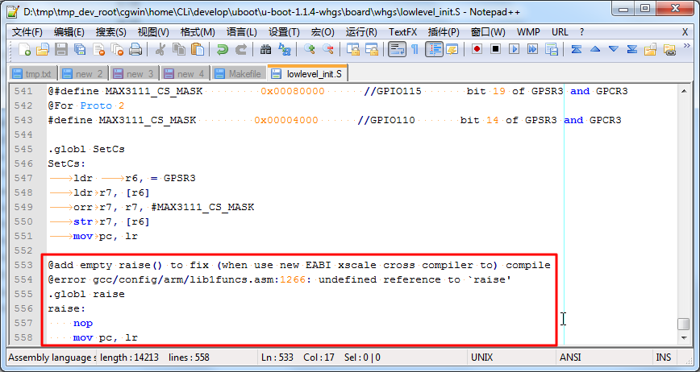This screenshot has height=372, width=700.
Task: Toggle word wrap toolbar button
Action: [x=397, y=49]
